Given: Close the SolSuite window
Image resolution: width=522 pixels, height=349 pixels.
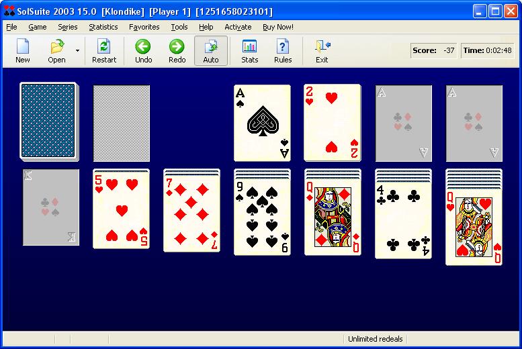Looking at the screenshot, I should click(511, 11).
